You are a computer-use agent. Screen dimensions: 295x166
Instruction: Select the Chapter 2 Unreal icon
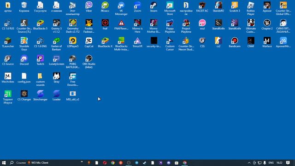[267, 24]
